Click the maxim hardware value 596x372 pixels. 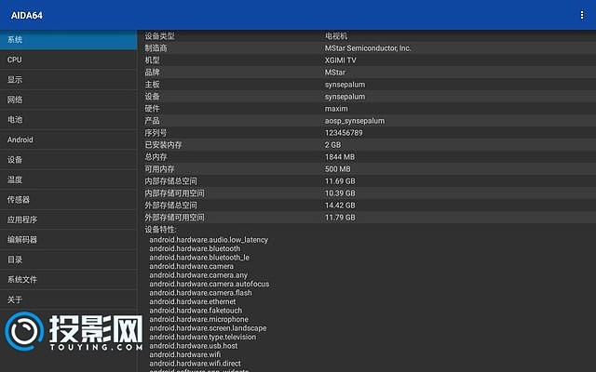tap(336, 109)
